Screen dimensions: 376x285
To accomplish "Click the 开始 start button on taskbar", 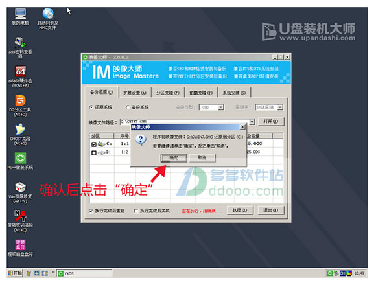I will point(15,273).
